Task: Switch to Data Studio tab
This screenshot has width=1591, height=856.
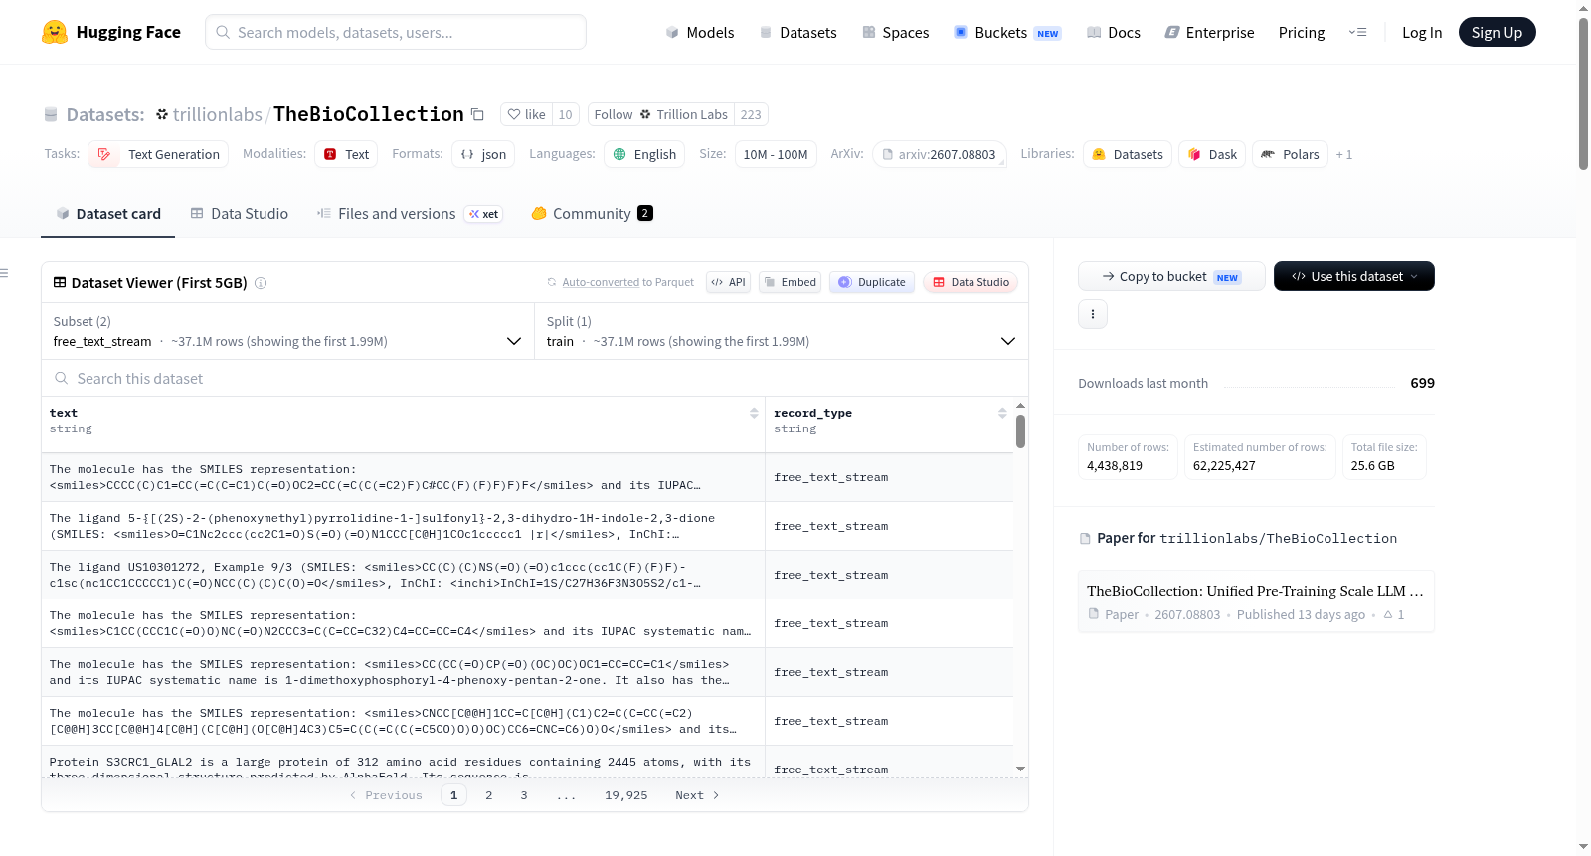Action: coord(239,213)
